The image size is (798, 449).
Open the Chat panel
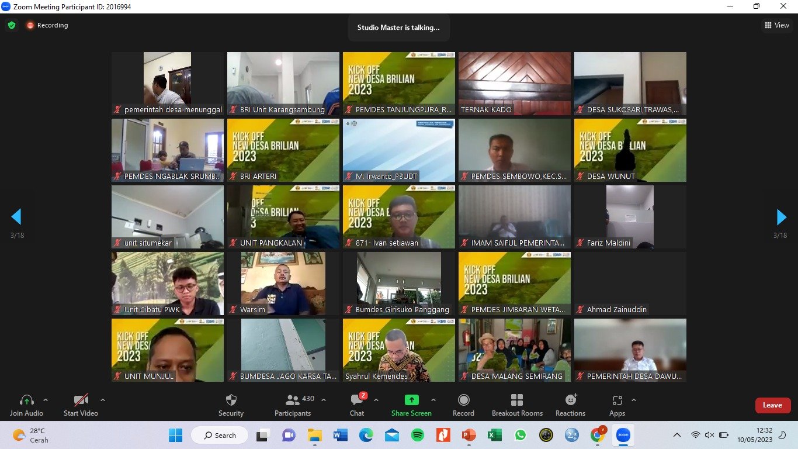[357, 405]
